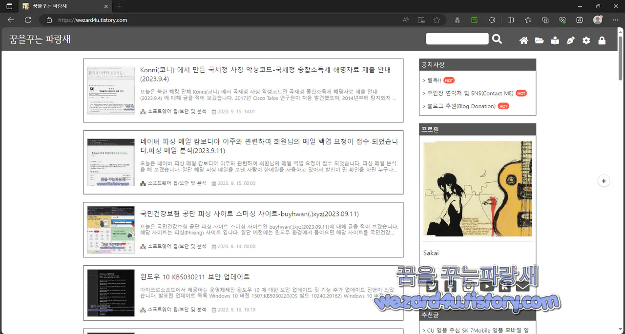Click thumbnail of the 네이버 피싱 메일 post

click(x=111, y=162)
